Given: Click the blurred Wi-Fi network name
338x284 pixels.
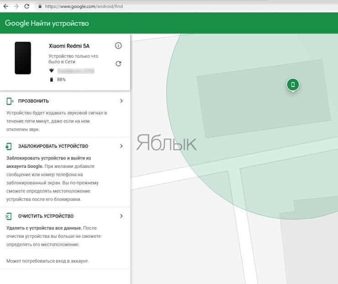Looking at the screenshot, I should pos(76,71).
